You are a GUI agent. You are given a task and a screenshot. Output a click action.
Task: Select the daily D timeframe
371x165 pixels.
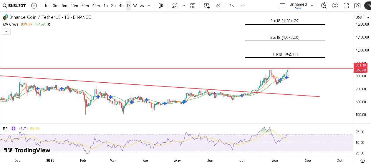tap(128, 6)
